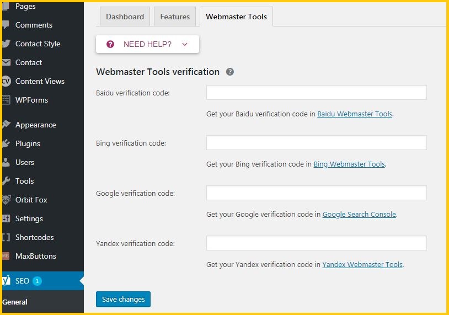Click the Comments speech bubble icon
The height and width of the screenshot is (315, 449).
pos(6,25)
